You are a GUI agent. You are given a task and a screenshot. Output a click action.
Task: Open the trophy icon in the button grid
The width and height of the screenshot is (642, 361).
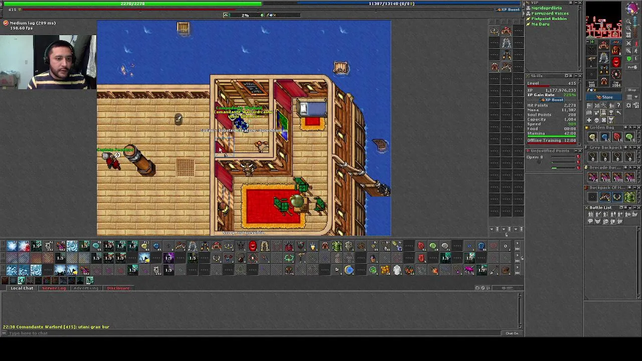click(611, 112)
